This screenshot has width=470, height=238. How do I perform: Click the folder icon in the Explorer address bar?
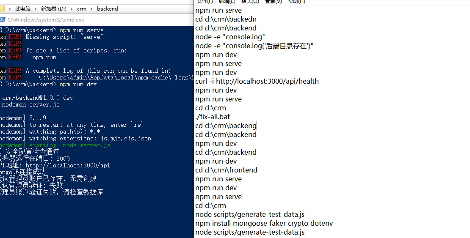click(2, 9)
